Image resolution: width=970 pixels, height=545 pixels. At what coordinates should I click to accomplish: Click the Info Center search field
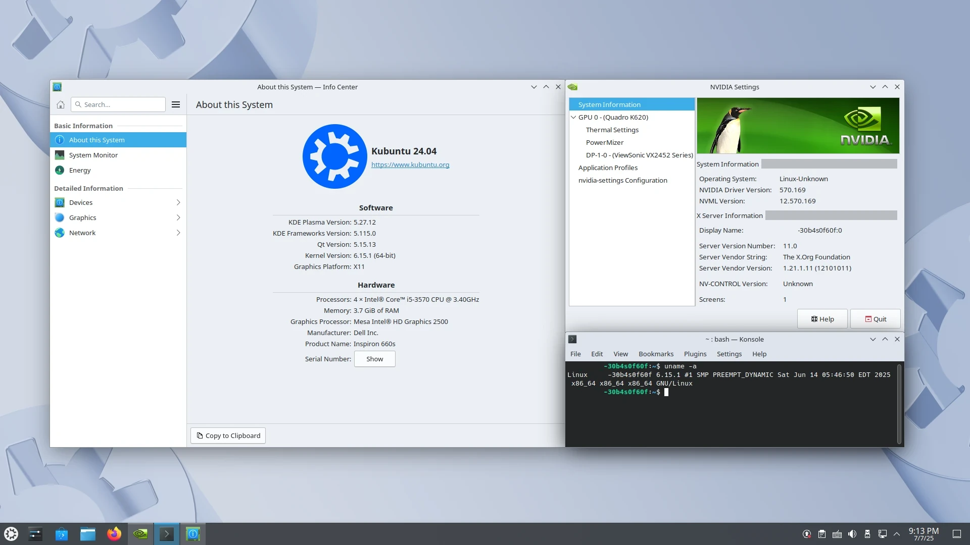pos(121,104)
